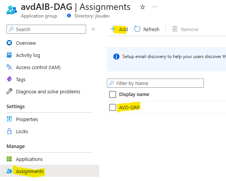This screenshot has width=226, height=181.
Task: Open the more options ellipsis menu
Action: coord(154,7)
